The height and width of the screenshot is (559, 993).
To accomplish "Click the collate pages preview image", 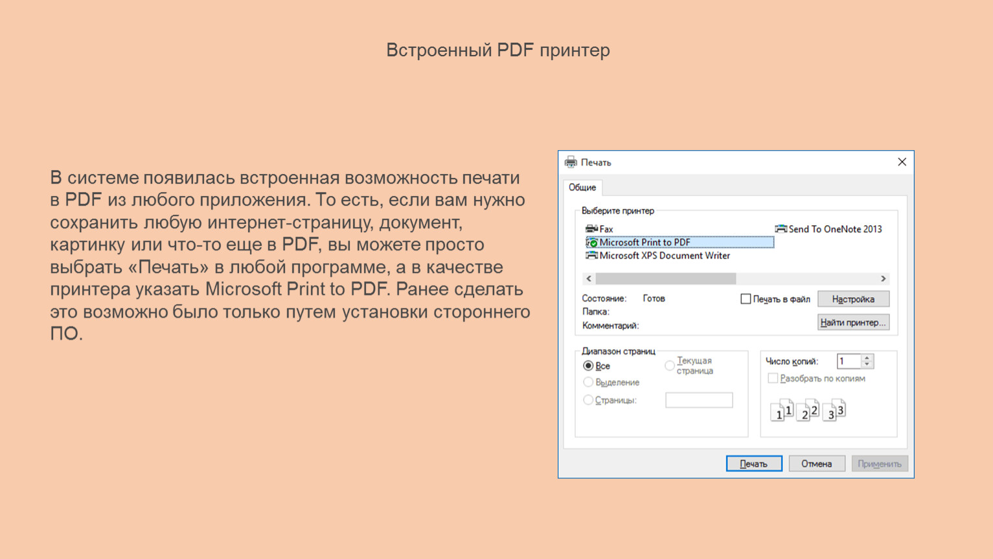I will [x=808, y=410].
